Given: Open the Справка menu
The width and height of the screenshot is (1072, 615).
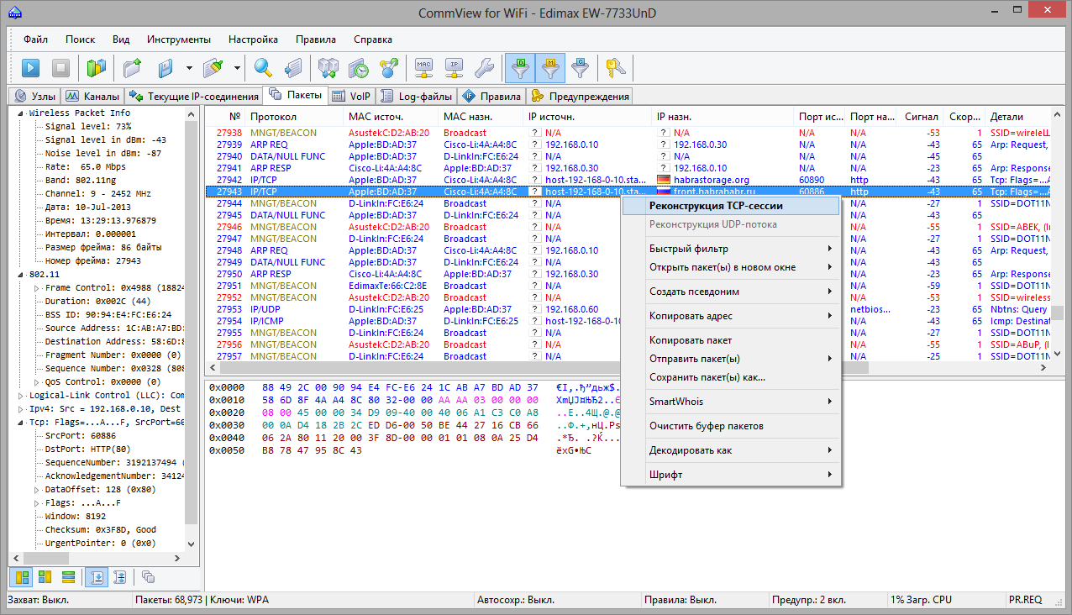Looking at the screenshot, I should point(373,39).
